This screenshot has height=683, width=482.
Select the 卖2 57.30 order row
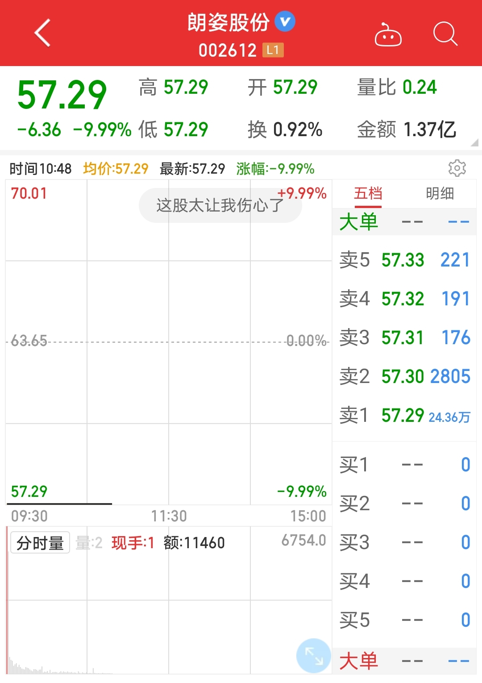pos(404,376)
